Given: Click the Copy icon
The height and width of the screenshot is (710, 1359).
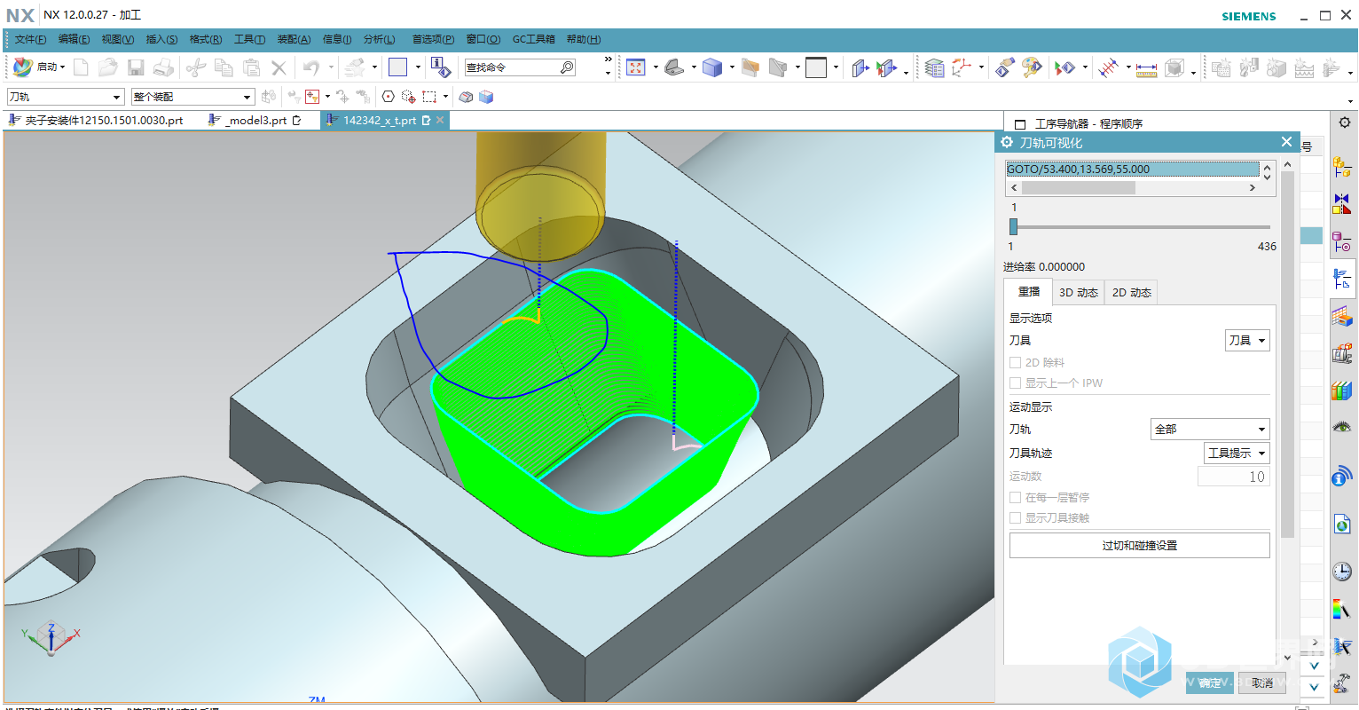Looking at the screenshot, I should 224,67.
